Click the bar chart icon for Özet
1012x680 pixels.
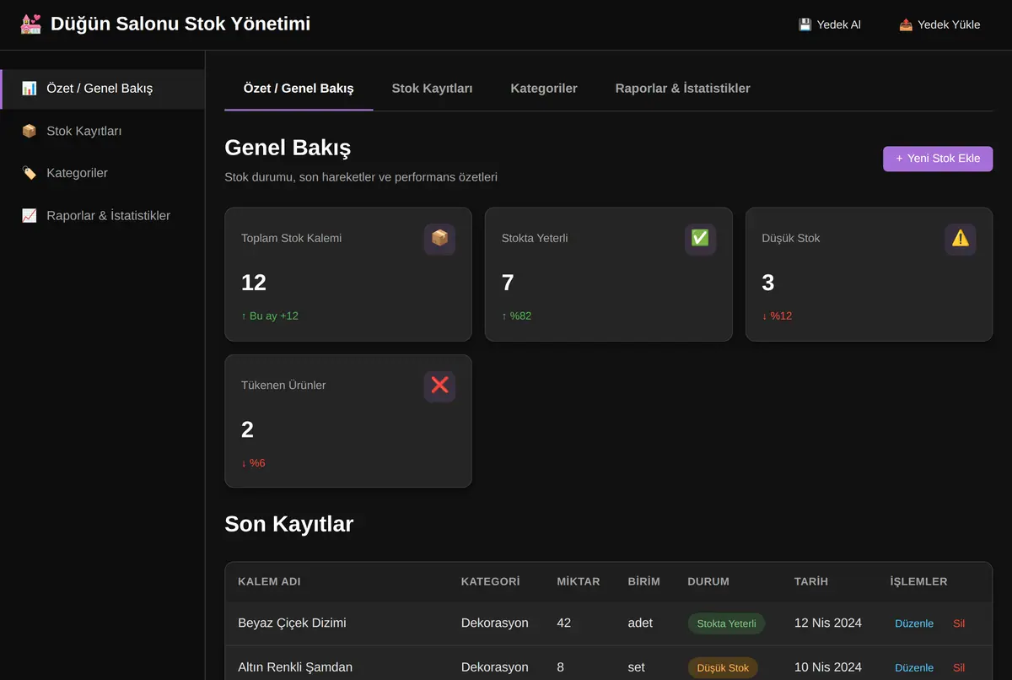pyautogui.click(x=30, y=88)
